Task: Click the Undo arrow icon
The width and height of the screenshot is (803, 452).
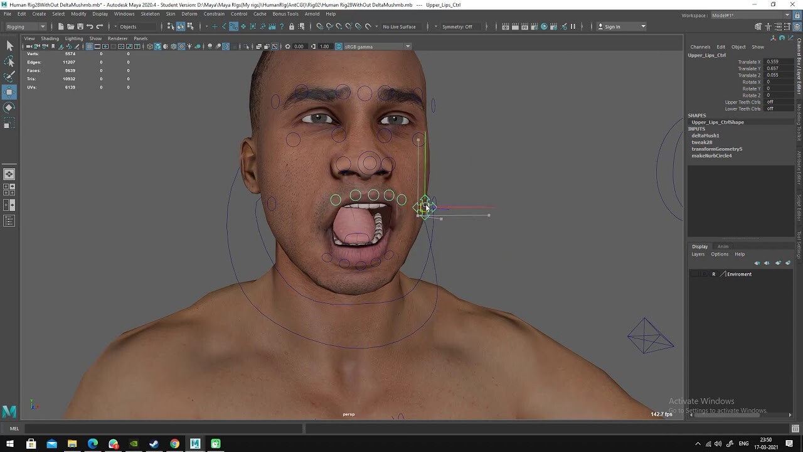Action: pos(90,26)
